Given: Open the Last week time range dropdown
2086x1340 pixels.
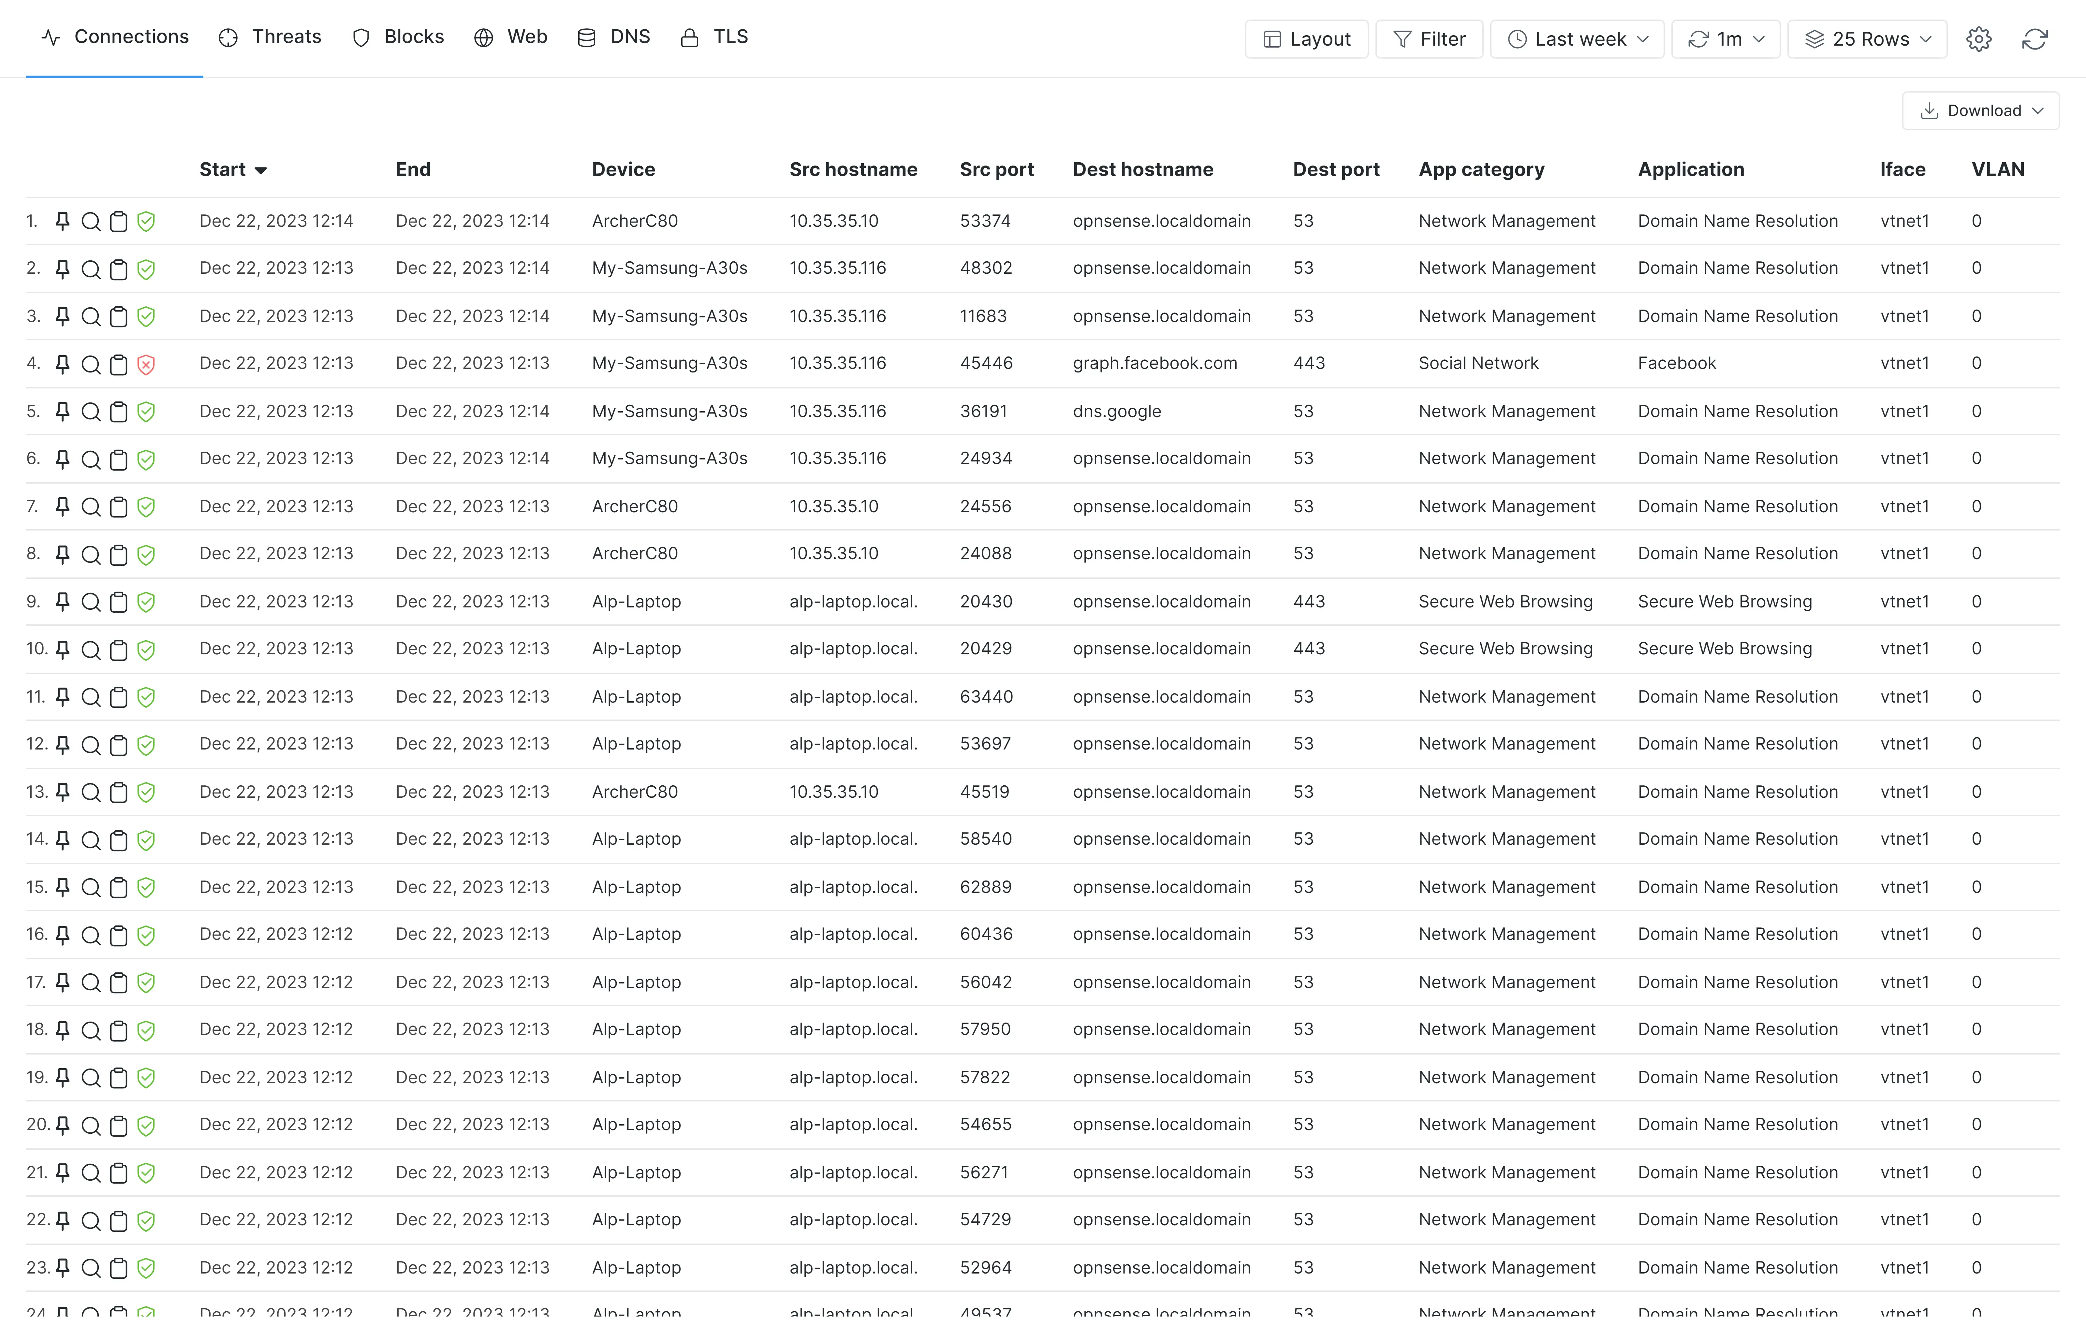Looking at the screenshot, I should tap(1577, 39).
